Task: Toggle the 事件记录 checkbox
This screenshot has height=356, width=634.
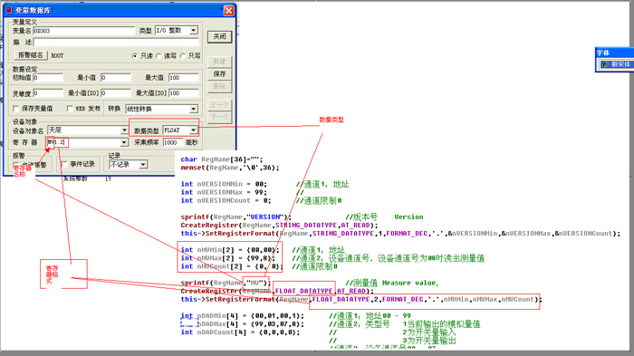Action: tap(64, 164)
